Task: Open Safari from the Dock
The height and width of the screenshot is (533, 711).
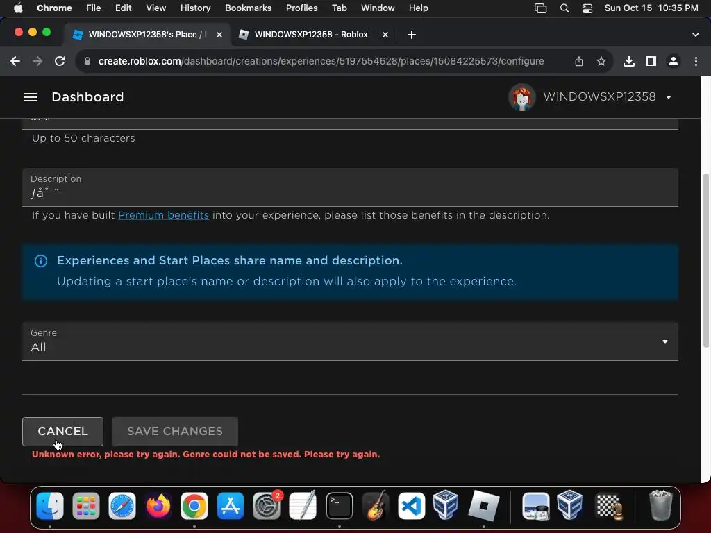Action: [x=122, y=506]
